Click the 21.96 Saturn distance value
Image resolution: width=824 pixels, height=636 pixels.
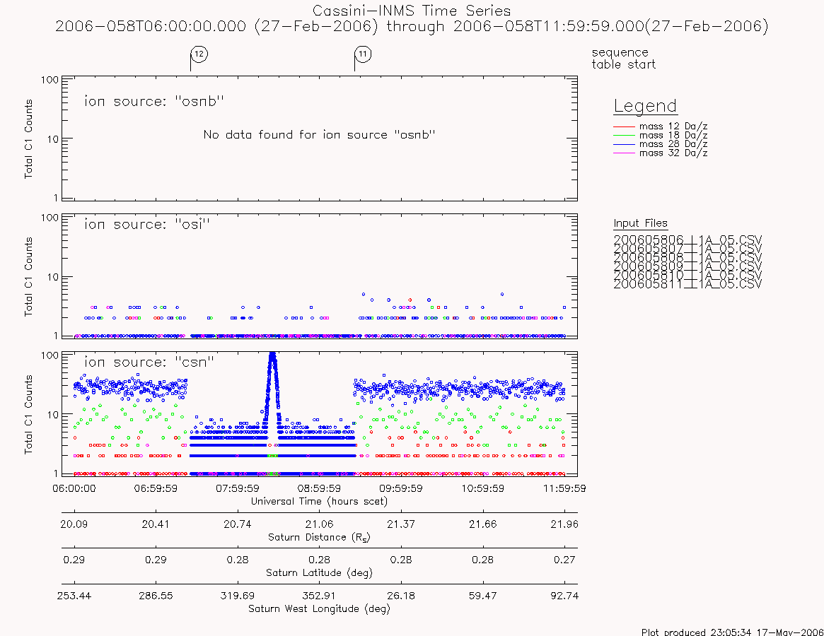tap(564, 524)
